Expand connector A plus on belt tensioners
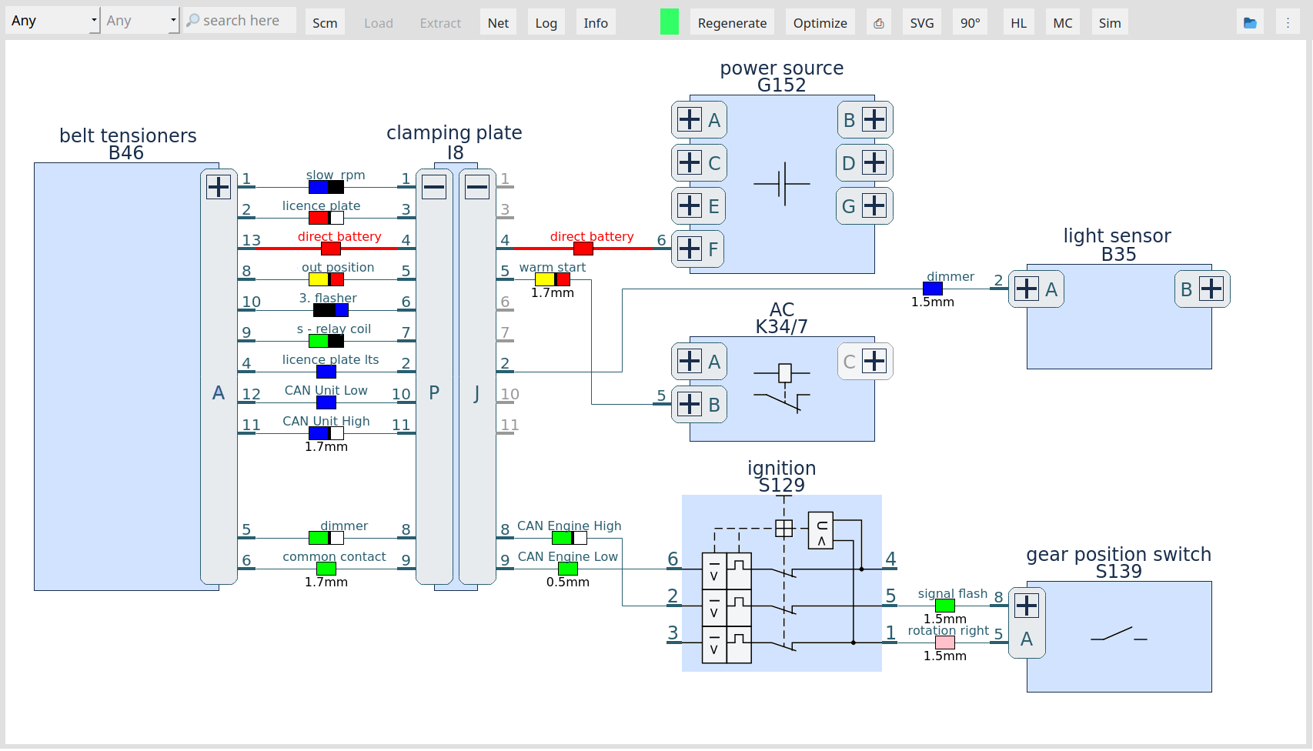The width and height of the screenshot is (1313, 751). pyautogui.click(x=219, y=187)
